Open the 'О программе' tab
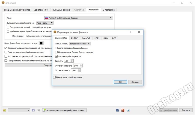Viewport: 195px width, 115px height. (109, 10)
